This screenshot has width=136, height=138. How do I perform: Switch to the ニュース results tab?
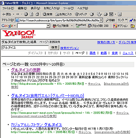pos(128,53)
